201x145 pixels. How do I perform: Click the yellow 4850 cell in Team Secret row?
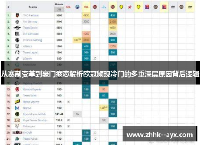pos(113,28)
